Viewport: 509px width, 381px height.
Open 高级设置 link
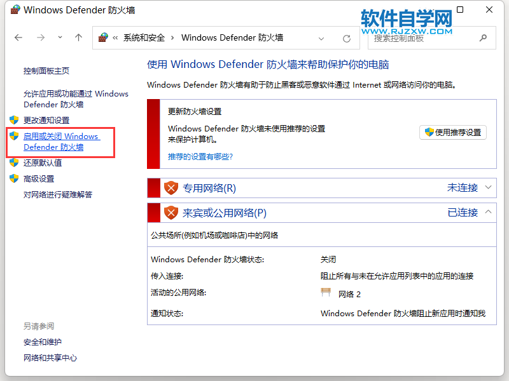(39, 178)
